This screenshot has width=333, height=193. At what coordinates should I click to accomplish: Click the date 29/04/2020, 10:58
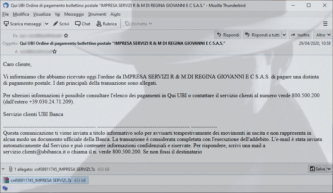pos(315,43)
